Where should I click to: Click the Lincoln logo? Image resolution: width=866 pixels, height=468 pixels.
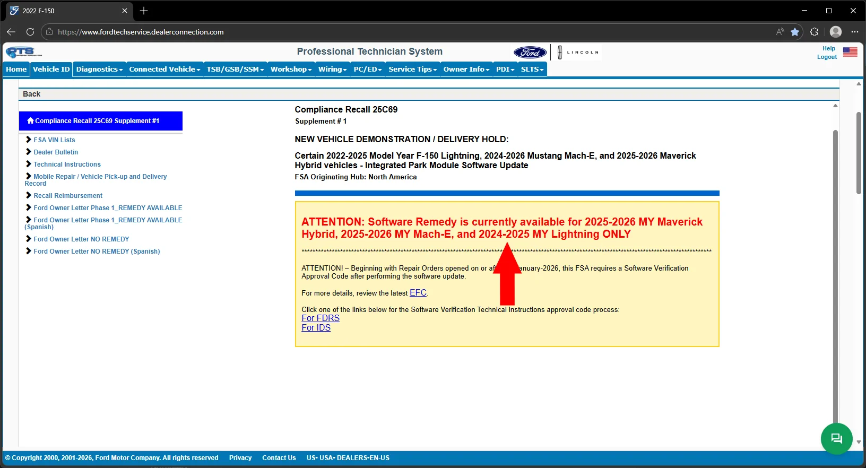pos(578,52)
